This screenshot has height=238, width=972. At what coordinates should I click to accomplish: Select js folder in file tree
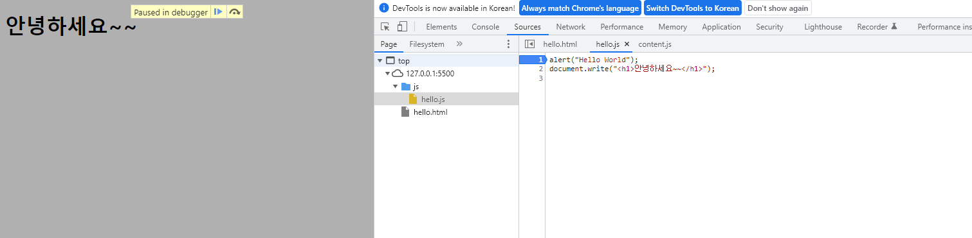click(x=446, y=87)
